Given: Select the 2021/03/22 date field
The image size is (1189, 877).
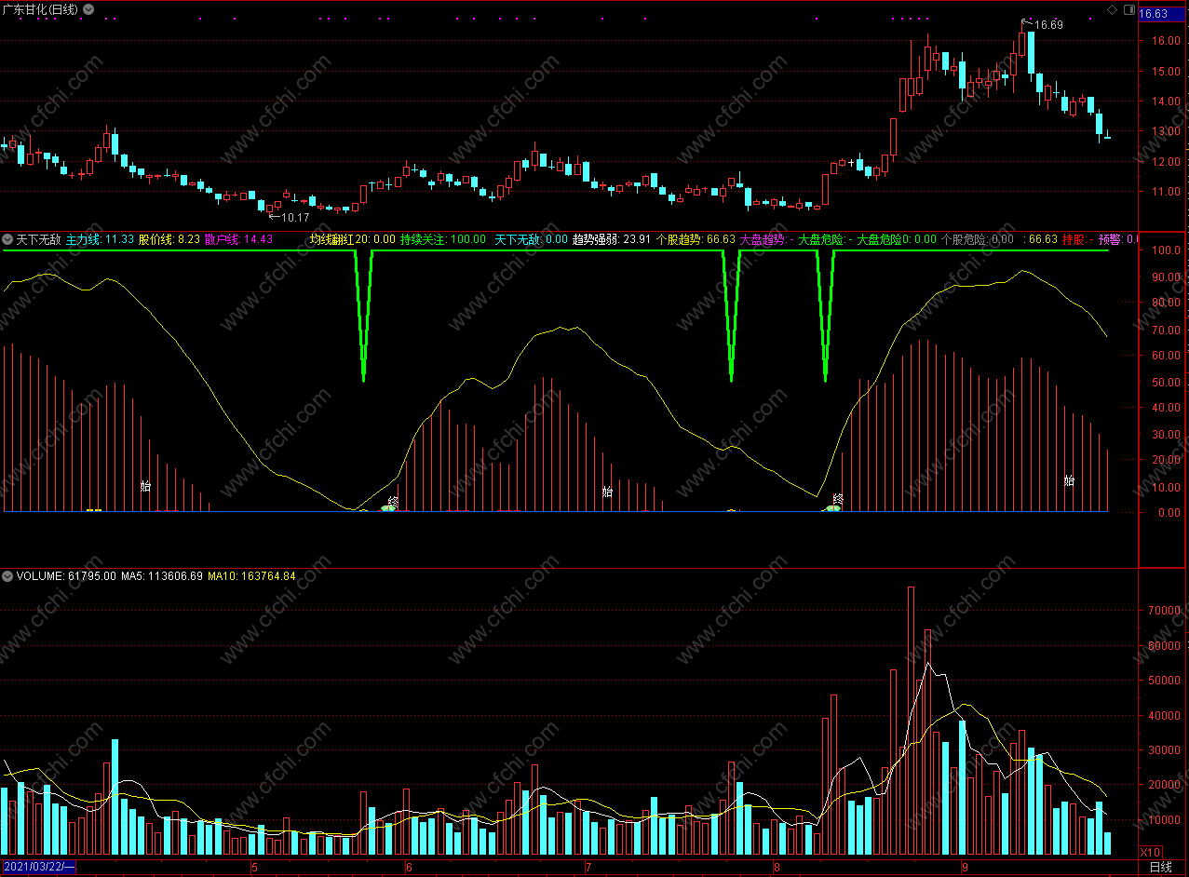Looking at the screenshot, I should 38,867.
